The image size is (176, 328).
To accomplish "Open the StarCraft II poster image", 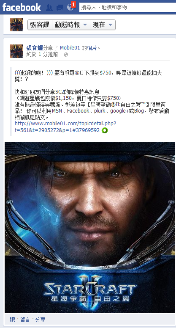I will click(89, 227).
